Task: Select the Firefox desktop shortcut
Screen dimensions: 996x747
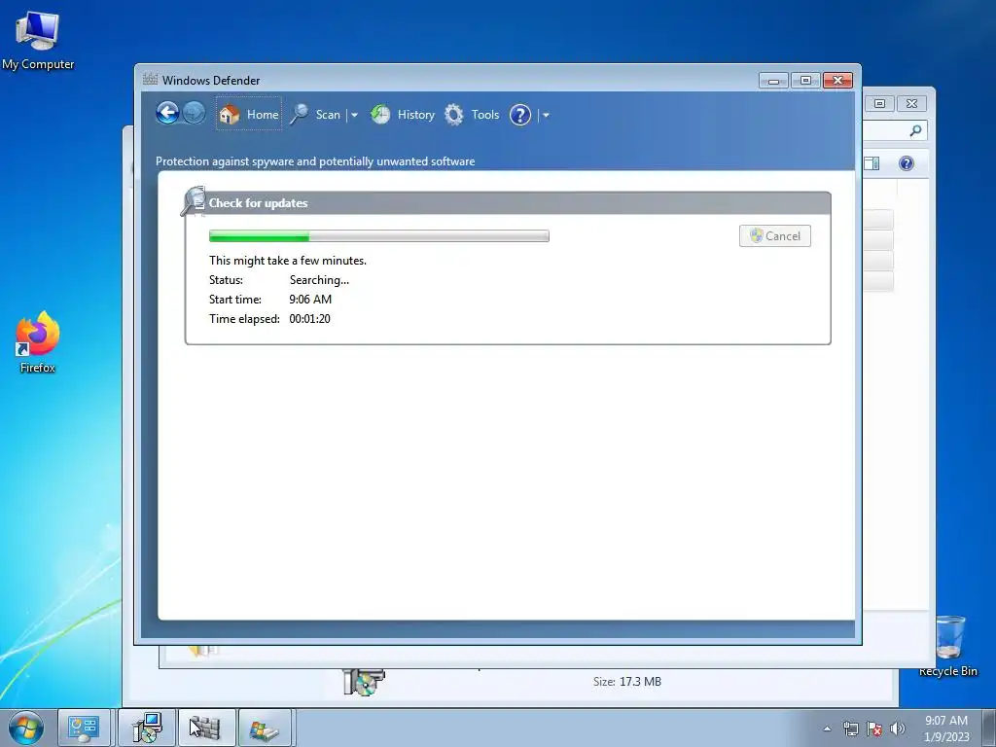Action: 38,342
